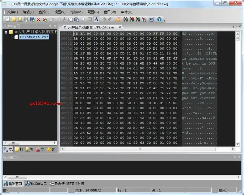244x195 pixels.
Task: Click the Save As icon with green plus
Action: pos(32,19)
